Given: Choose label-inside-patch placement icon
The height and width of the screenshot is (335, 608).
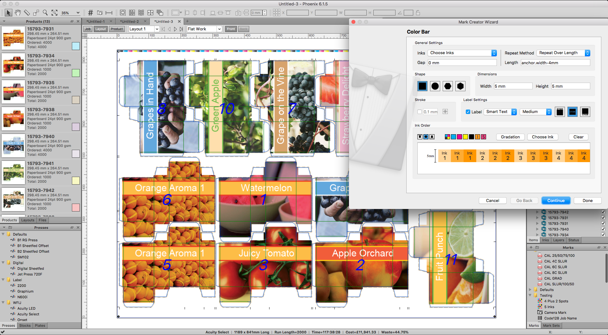Looking at the screenshot, I should [573, 112].
